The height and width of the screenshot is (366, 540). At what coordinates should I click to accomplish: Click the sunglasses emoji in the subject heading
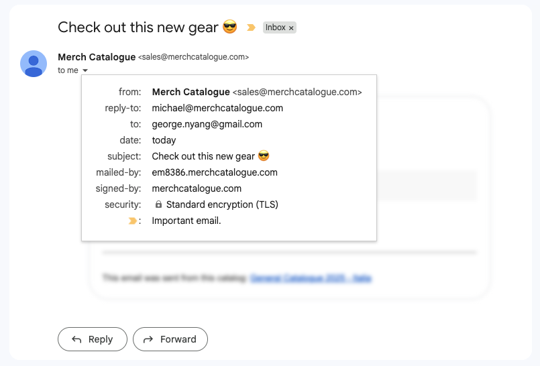(229, 27)
